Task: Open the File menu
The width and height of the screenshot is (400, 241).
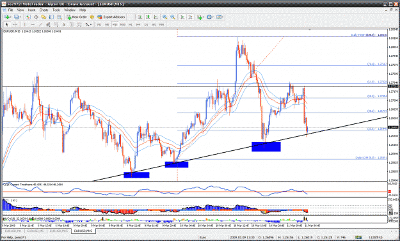Action: [x=10, y=10]
